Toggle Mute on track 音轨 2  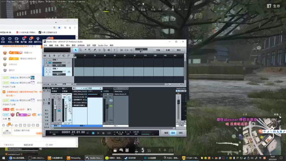pyautogui.click(x=46, y=69)
